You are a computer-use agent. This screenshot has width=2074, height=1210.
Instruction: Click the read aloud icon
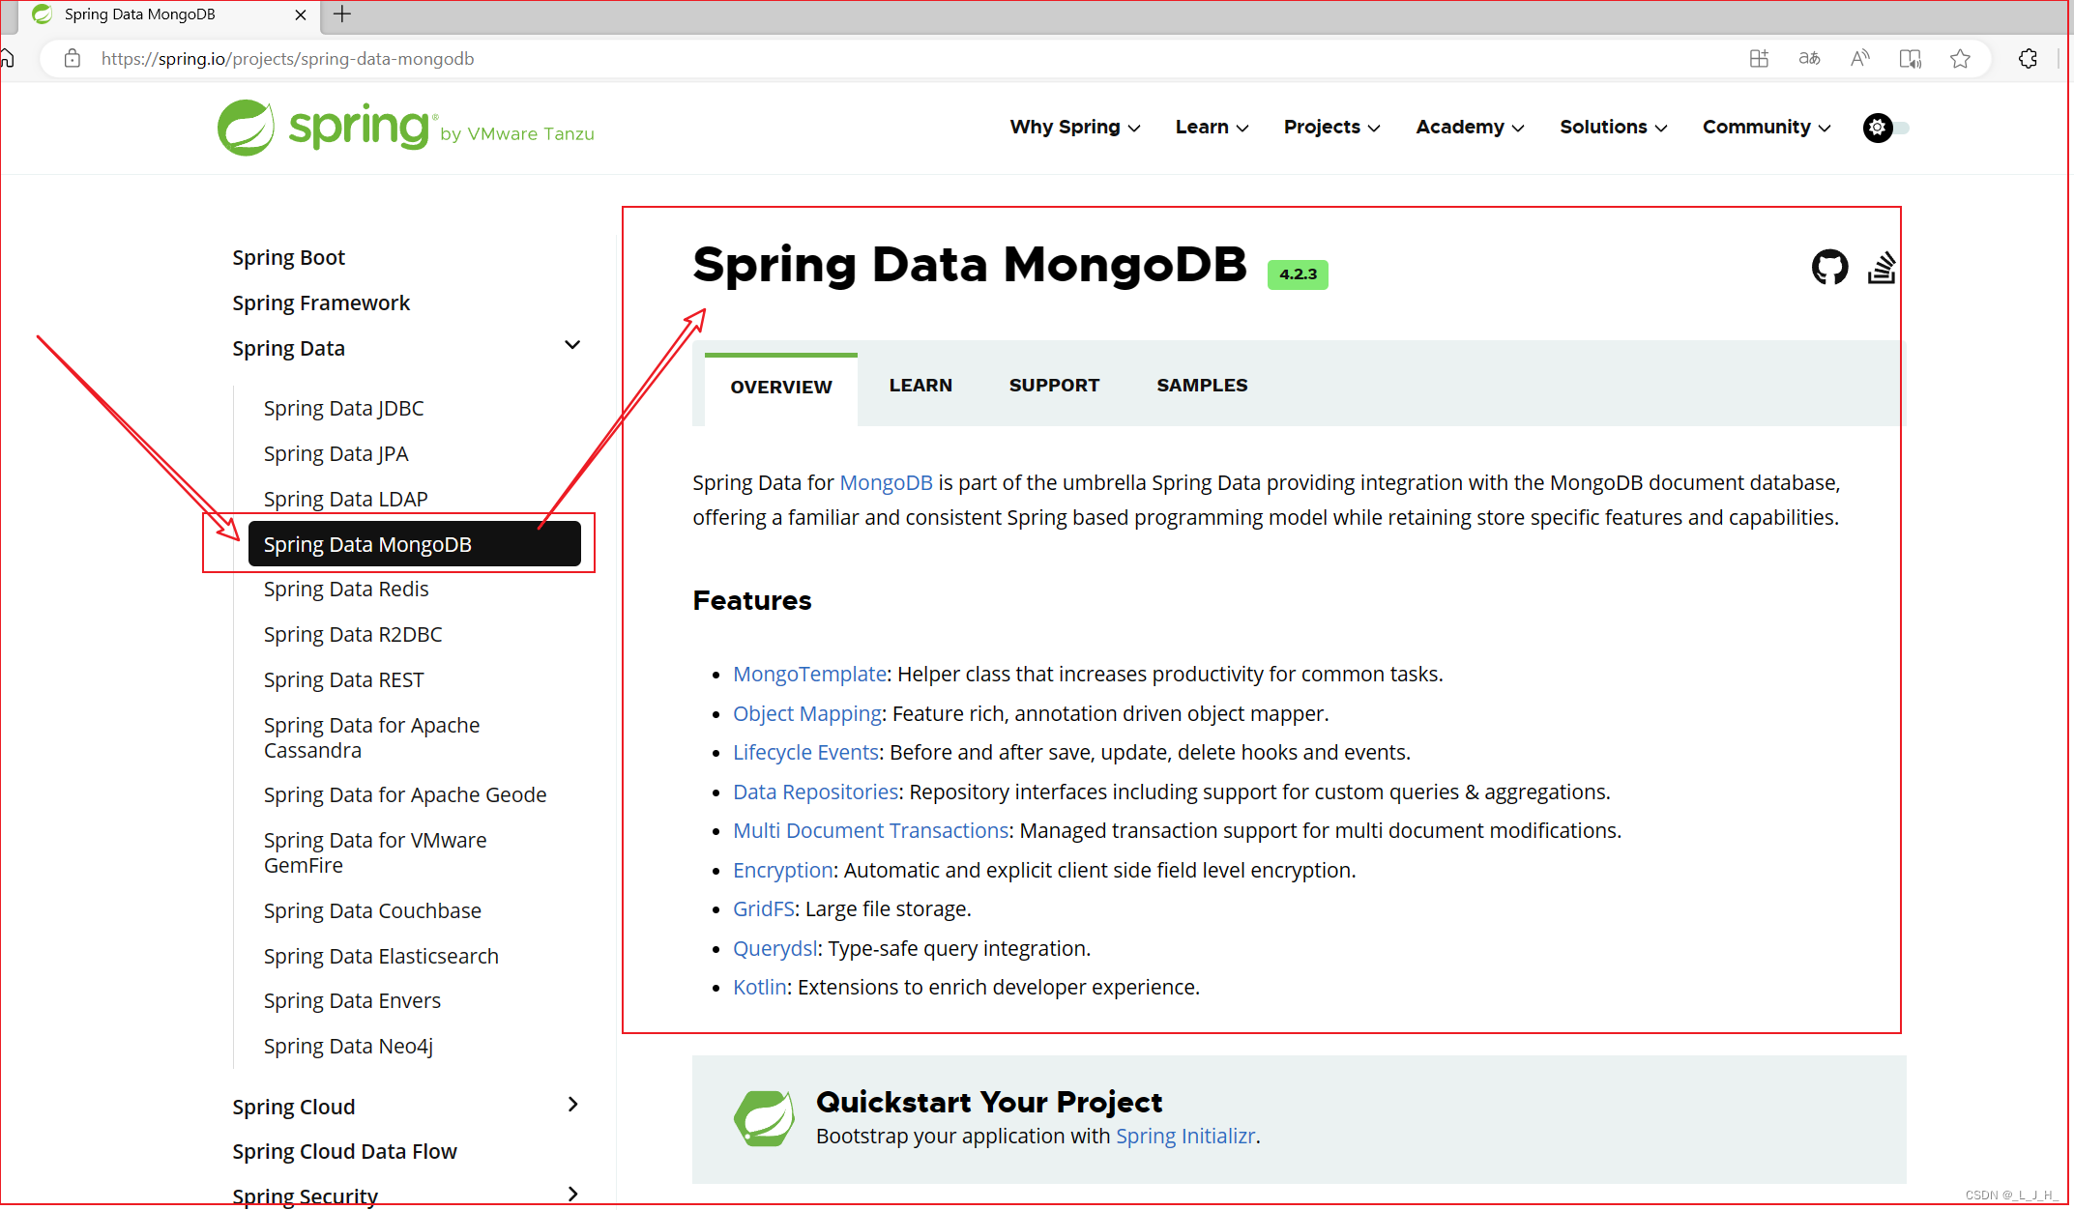1859,59
